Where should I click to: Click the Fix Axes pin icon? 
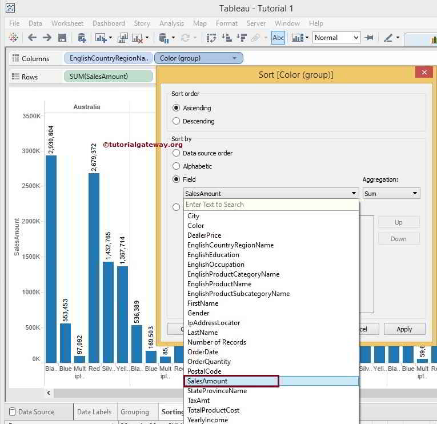tap(370, 38)
